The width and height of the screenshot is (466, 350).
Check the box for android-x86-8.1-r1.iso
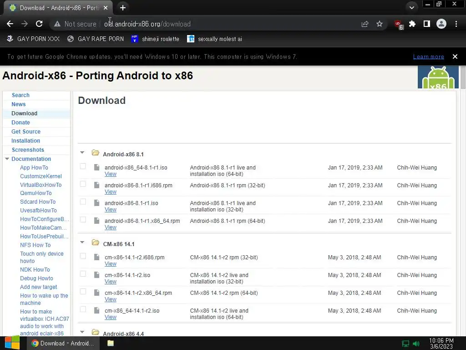click(x=83, y=202)
